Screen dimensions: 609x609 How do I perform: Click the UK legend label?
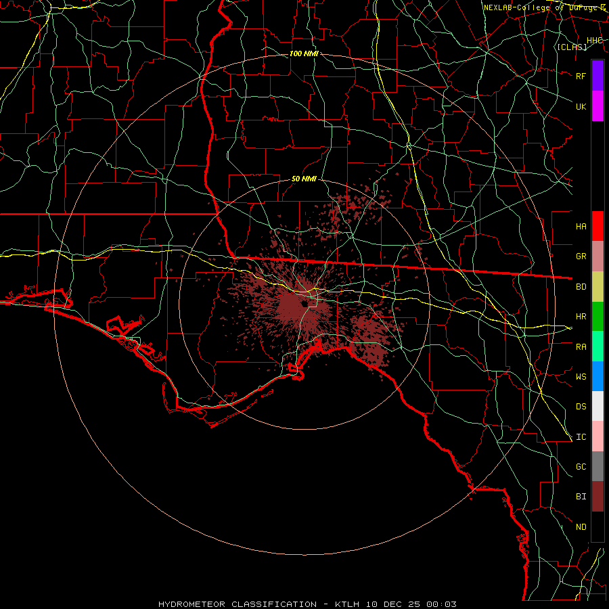coord(581,106)
